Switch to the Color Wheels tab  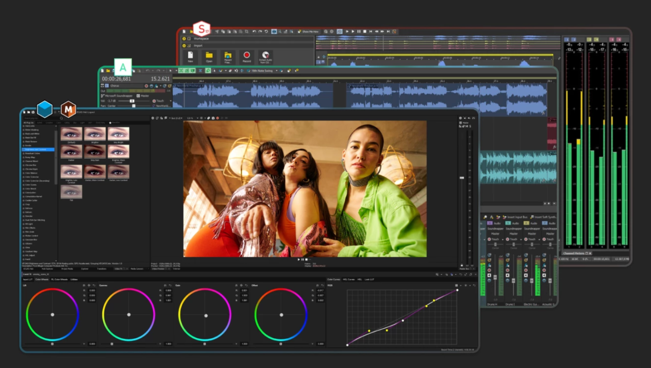tap(42, 279)
